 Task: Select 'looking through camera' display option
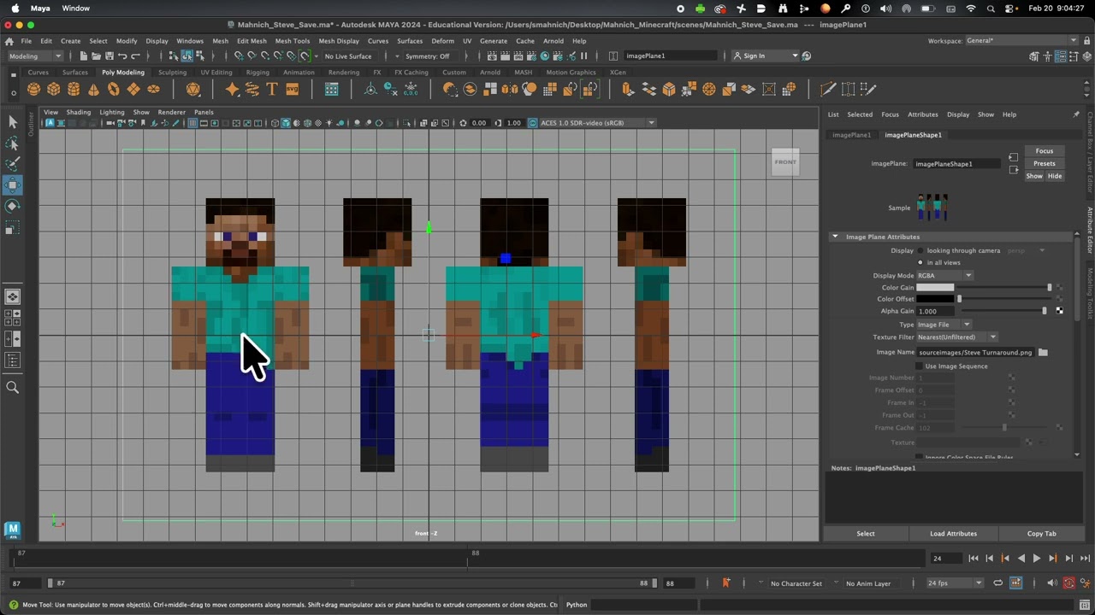(x=920, y=250)
